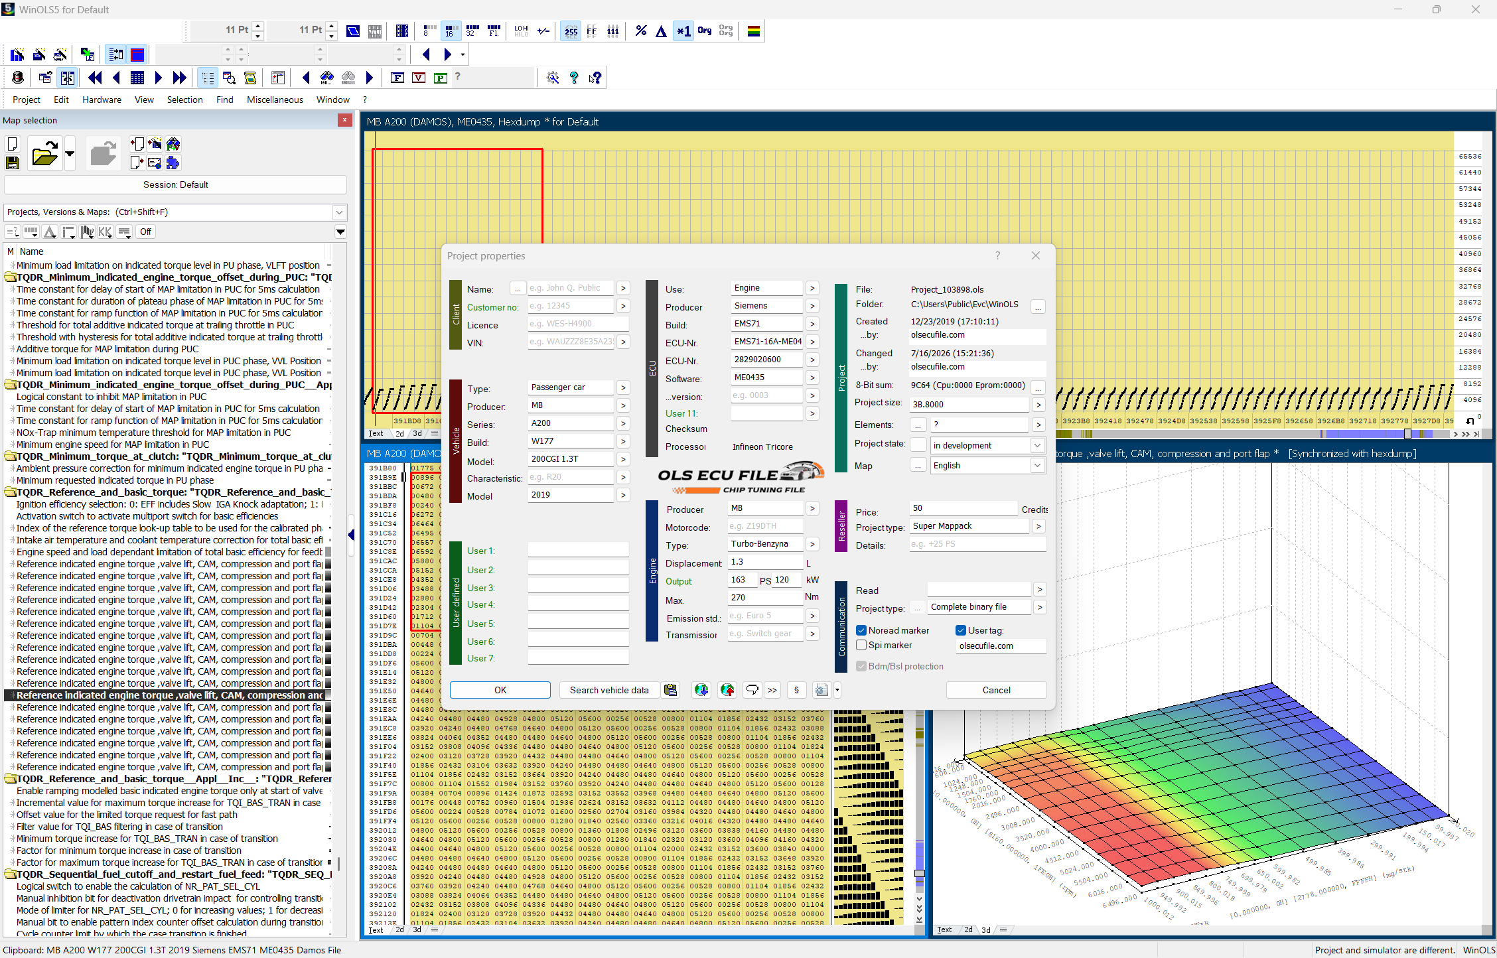Viewport: 1497px width, 958px height.
Task: Toggle the Off filter button in Map selection
Action: 146,232
